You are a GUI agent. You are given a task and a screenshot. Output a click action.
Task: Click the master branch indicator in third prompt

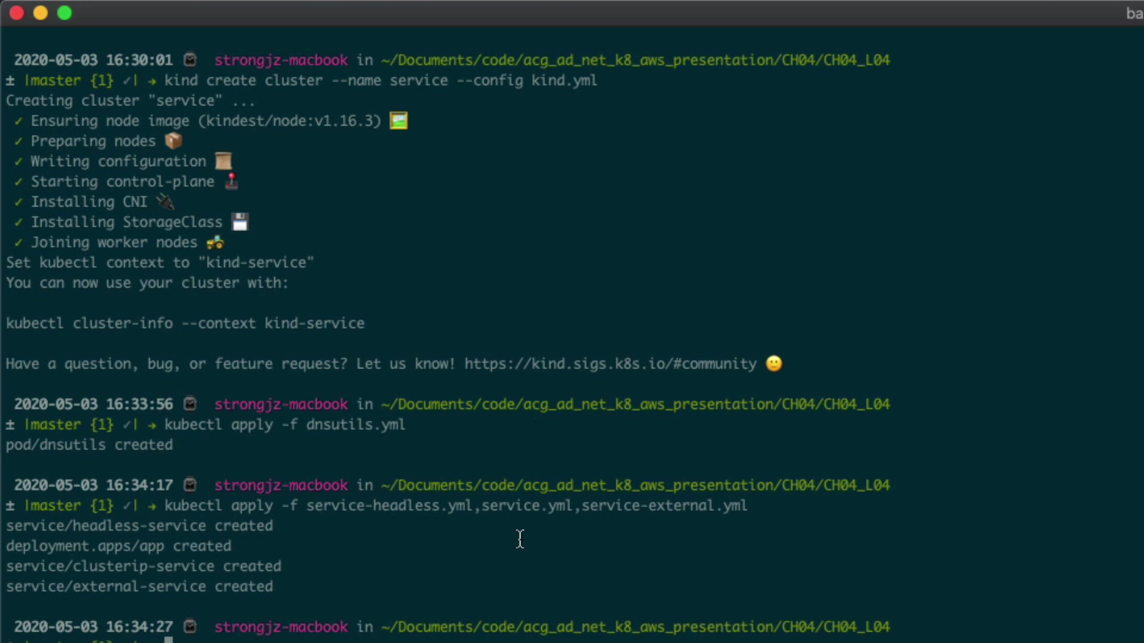[x=52, y=505]
